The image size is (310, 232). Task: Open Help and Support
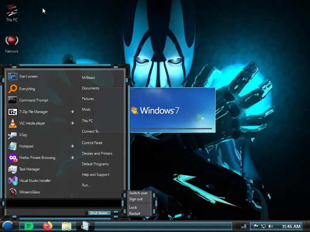click(95, 175)
